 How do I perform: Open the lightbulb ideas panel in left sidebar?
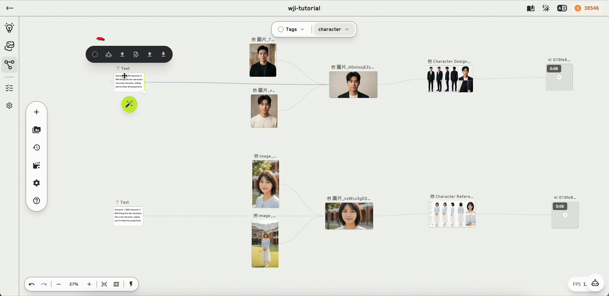pos(9,28)
